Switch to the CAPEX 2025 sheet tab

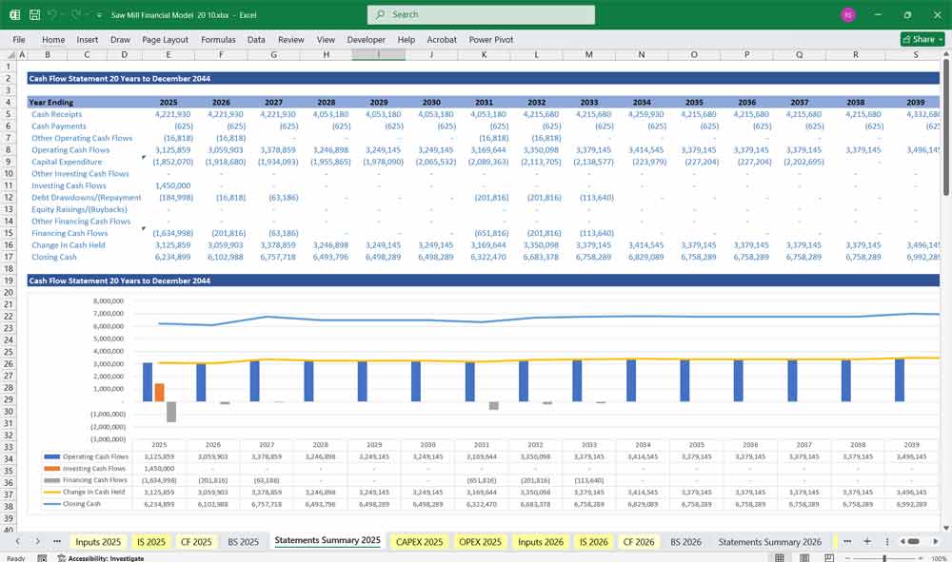(x=419, y=540)
